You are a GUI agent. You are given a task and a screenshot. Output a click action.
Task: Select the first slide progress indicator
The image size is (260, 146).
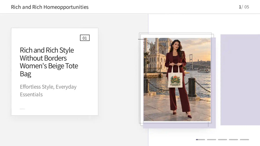pyautogui.click(x=201, y=140)
